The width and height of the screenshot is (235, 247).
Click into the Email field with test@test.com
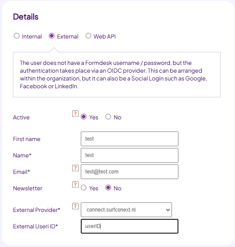[130, 172]
